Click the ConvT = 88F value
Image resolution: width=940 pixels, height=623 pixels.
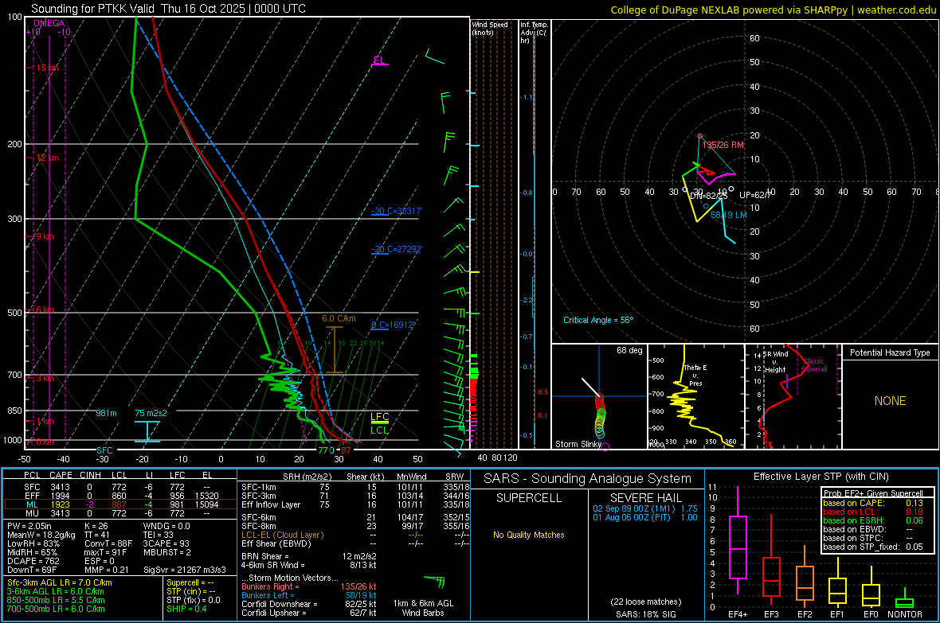point(108,544)
